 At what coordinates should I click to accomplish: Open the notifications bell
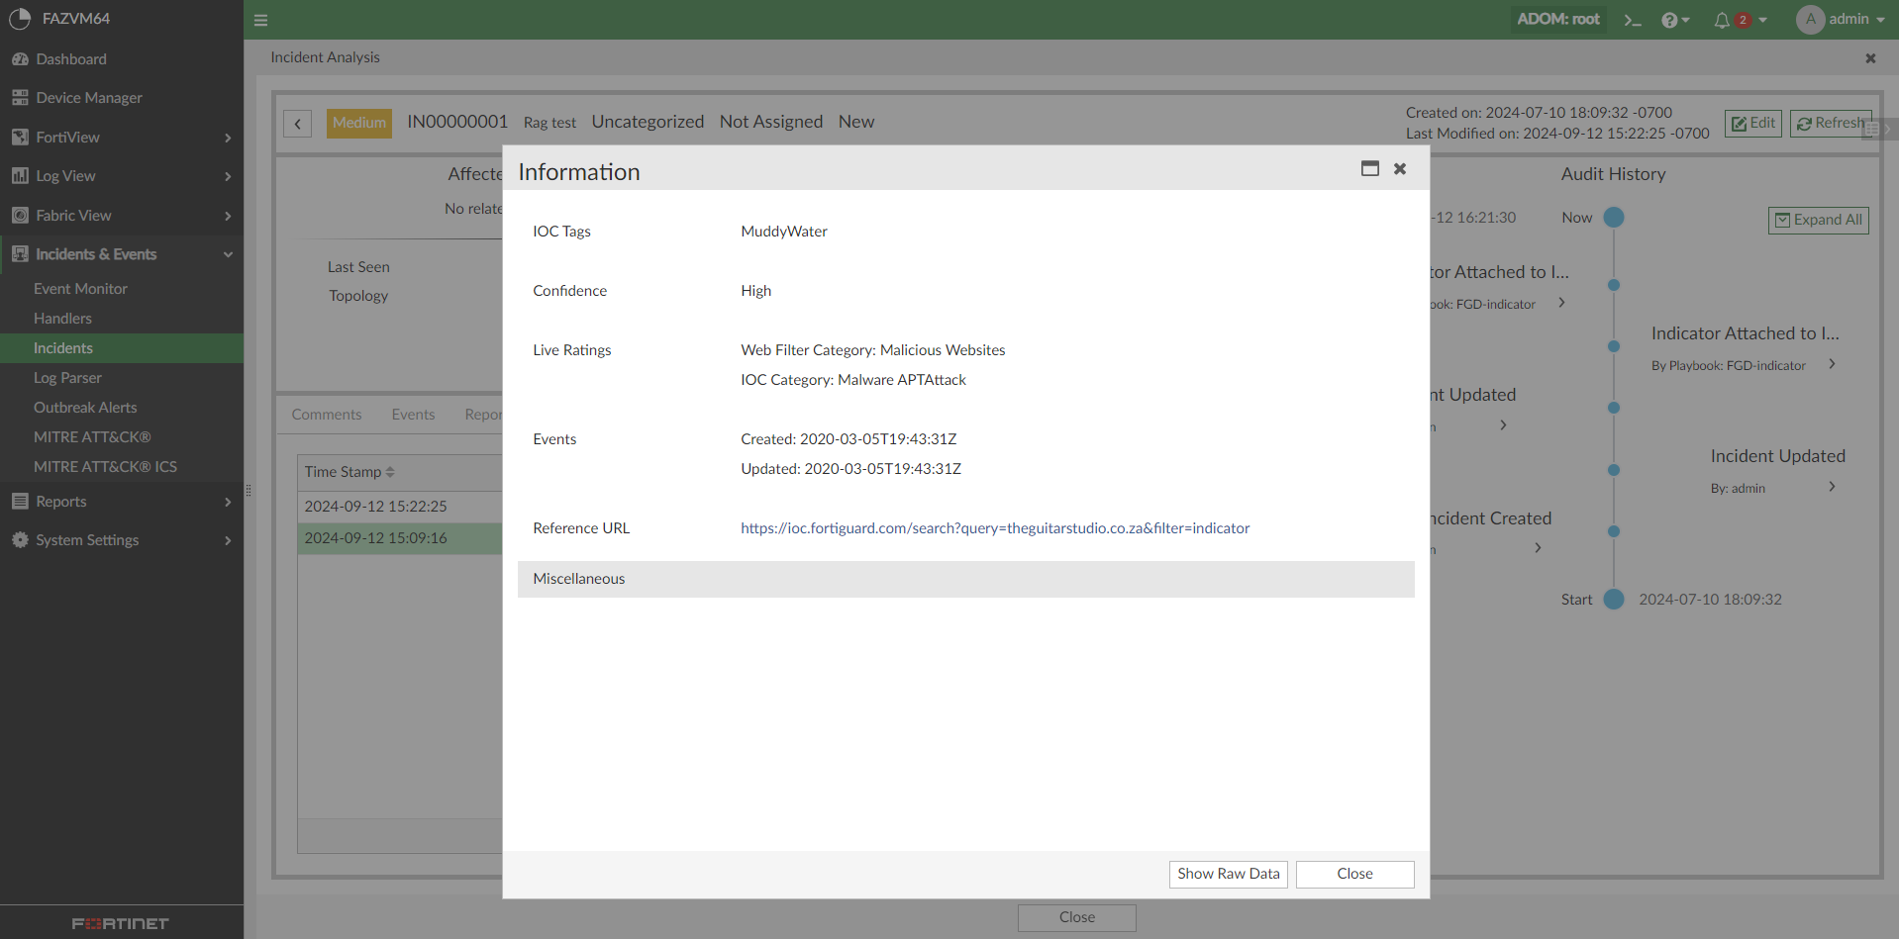1723,20
